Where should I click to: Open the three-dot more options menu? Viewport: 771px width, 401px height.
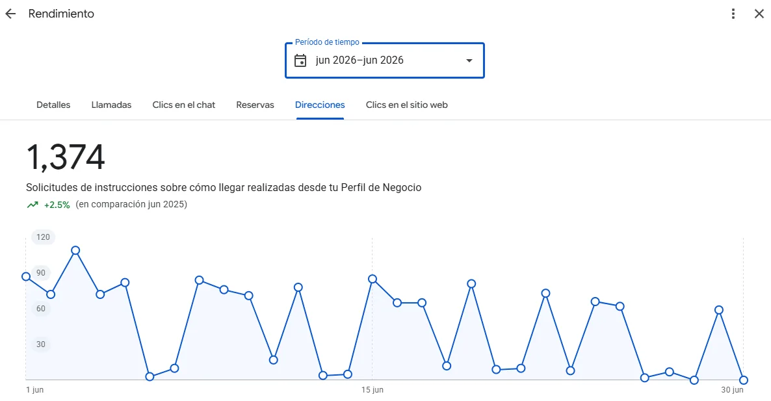click(x=733, y=14)
